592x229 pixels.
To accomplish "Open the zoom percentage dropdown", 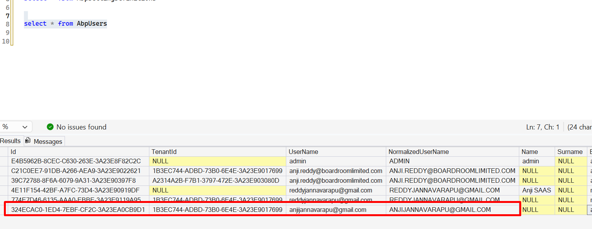I will (x=16, y=127).
